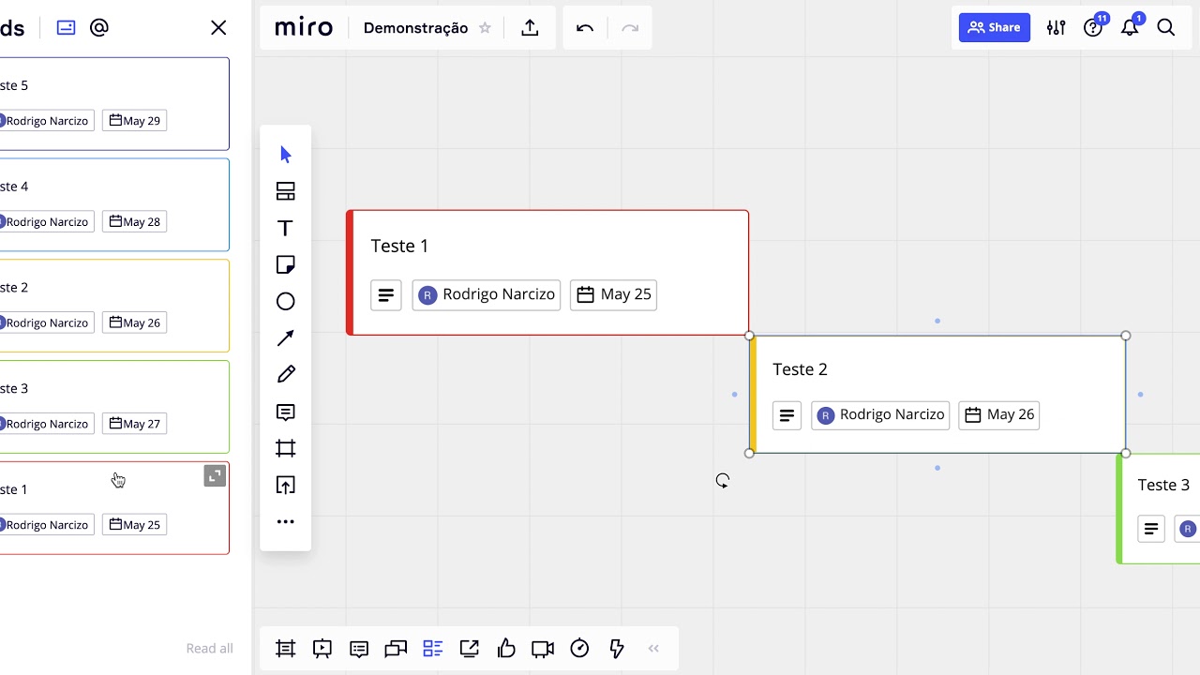Click May 27 date on side panel card
The width and height of the screenshot is (1200, 675).
(x=134, y=424)
